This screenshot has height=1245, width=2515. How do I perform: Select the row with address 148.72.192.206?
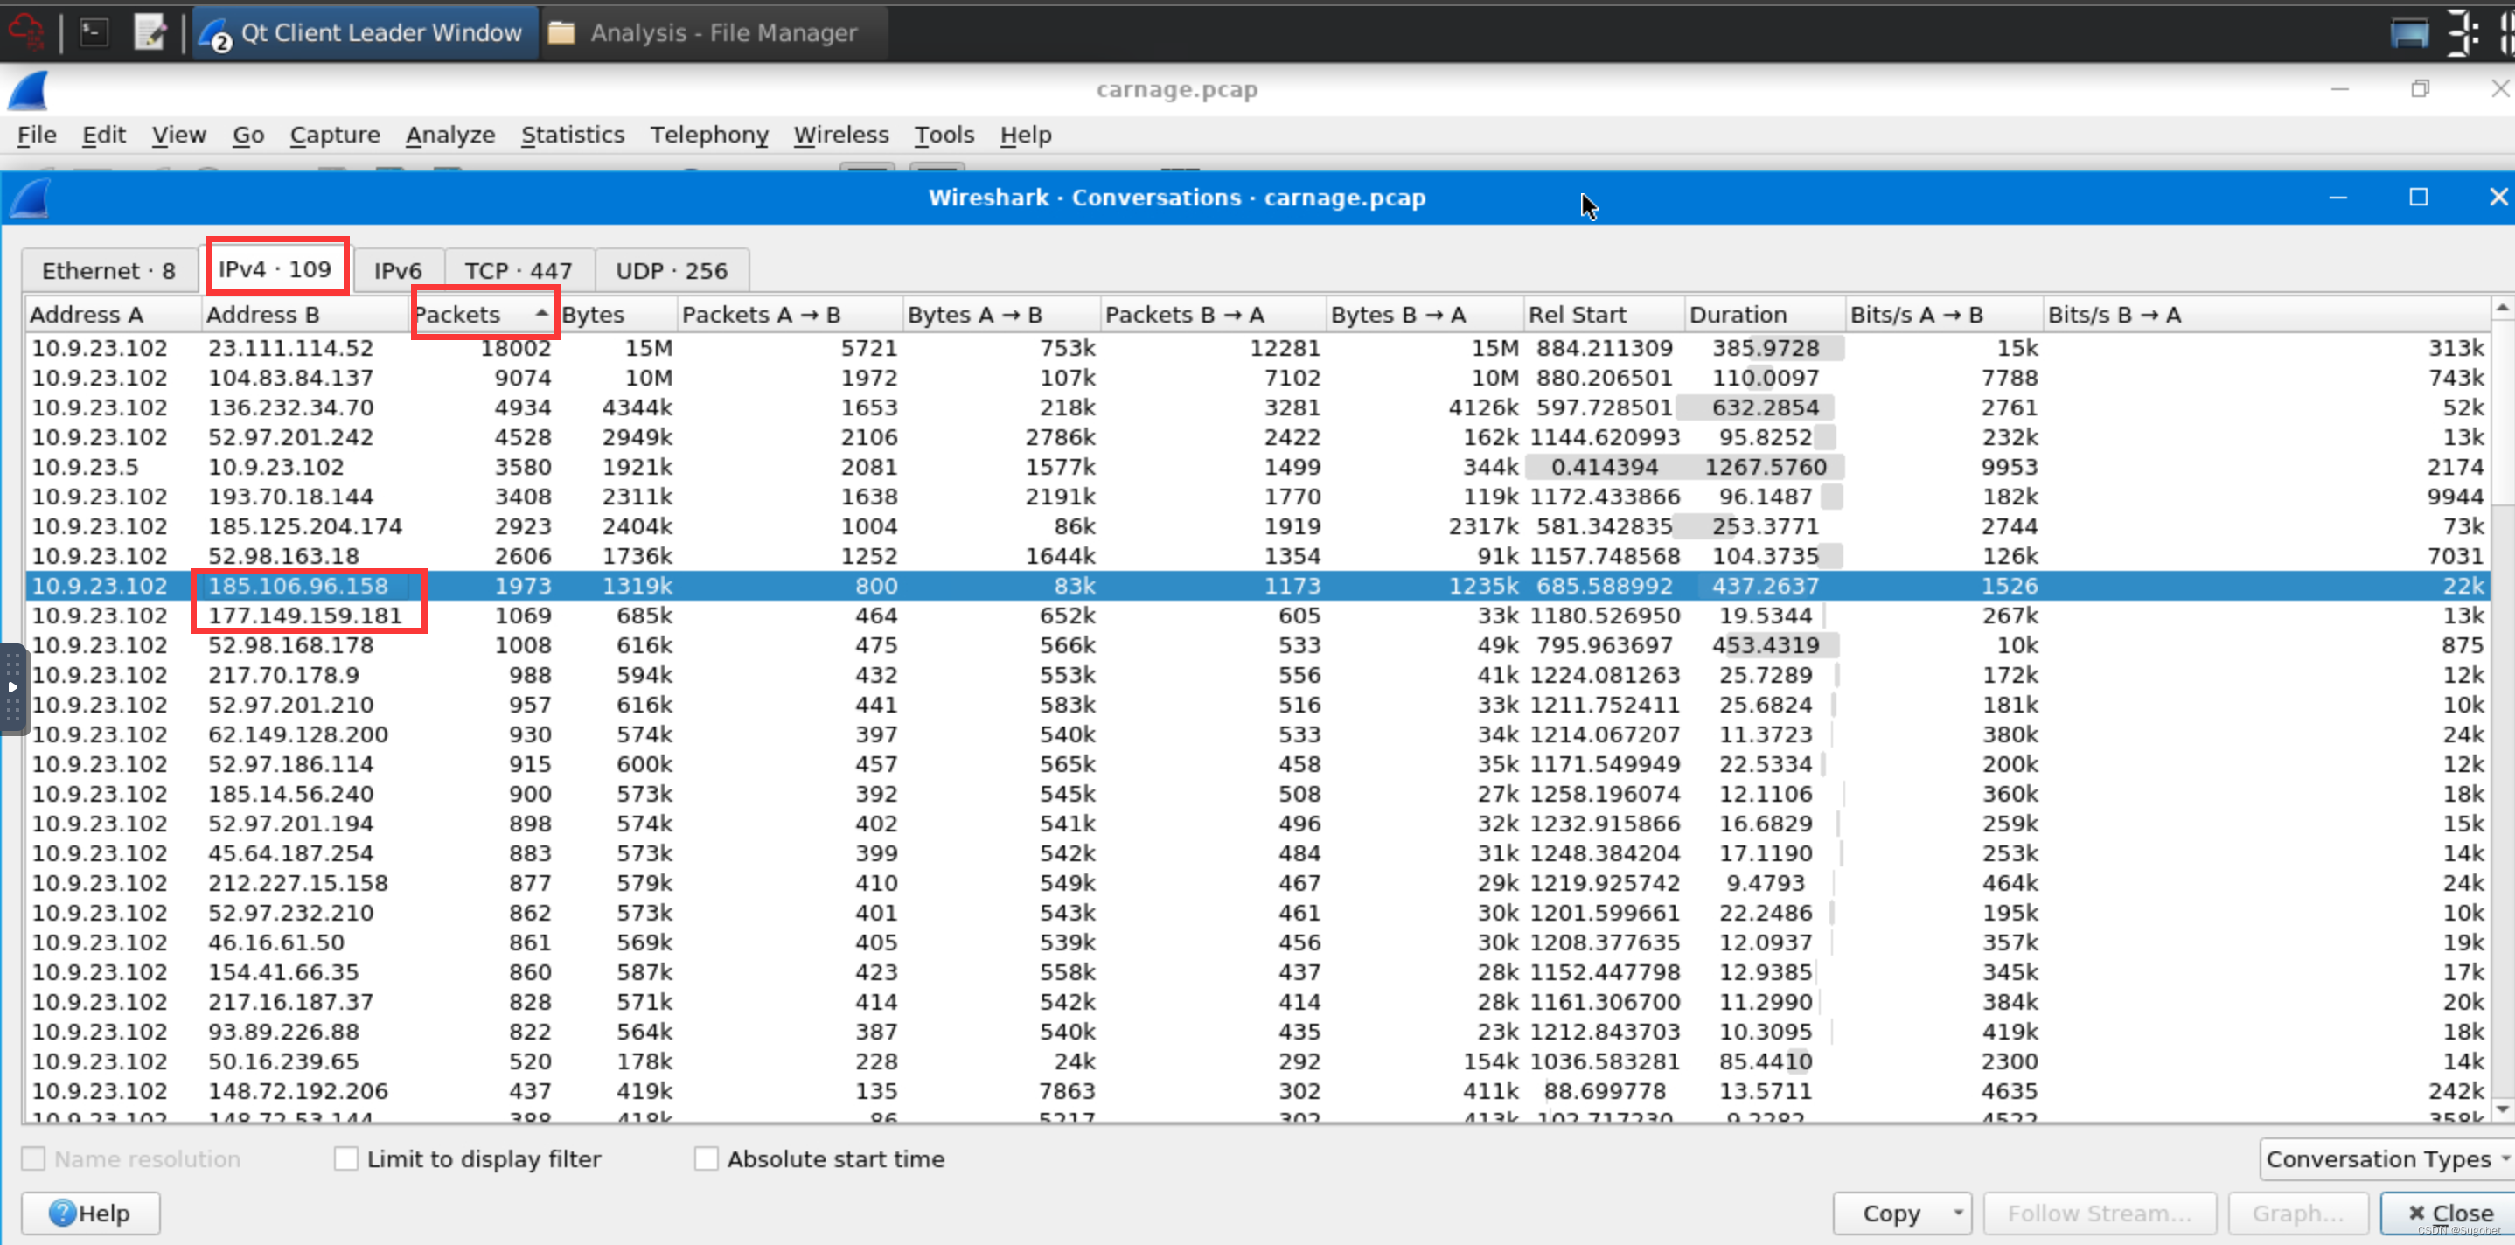tap(1257, 1091)
